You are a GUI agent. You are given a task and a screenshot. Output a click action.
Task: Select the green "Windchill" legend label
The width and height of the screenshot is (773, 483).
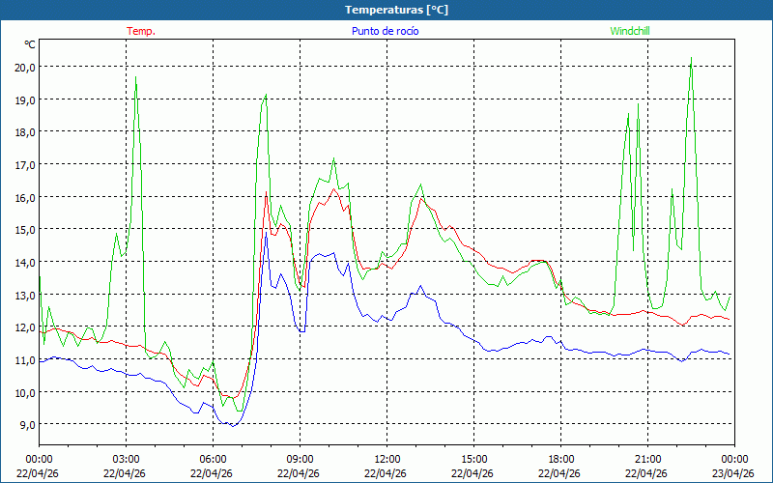630,31
